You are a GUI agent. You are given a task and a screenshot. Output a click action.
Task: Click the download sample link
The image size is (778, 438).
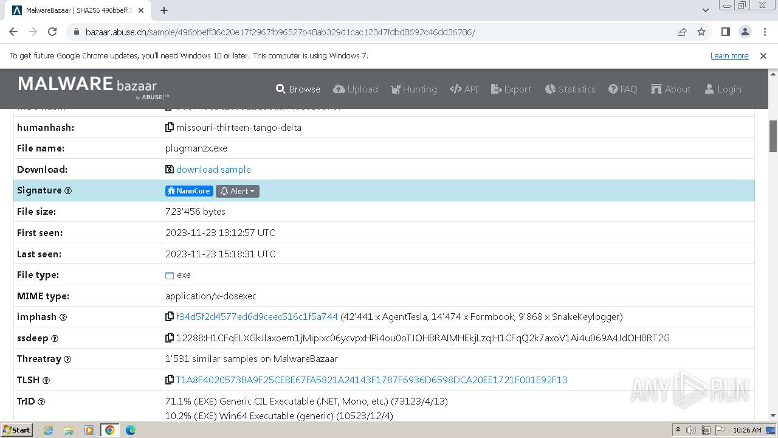[x=213, y=169]
